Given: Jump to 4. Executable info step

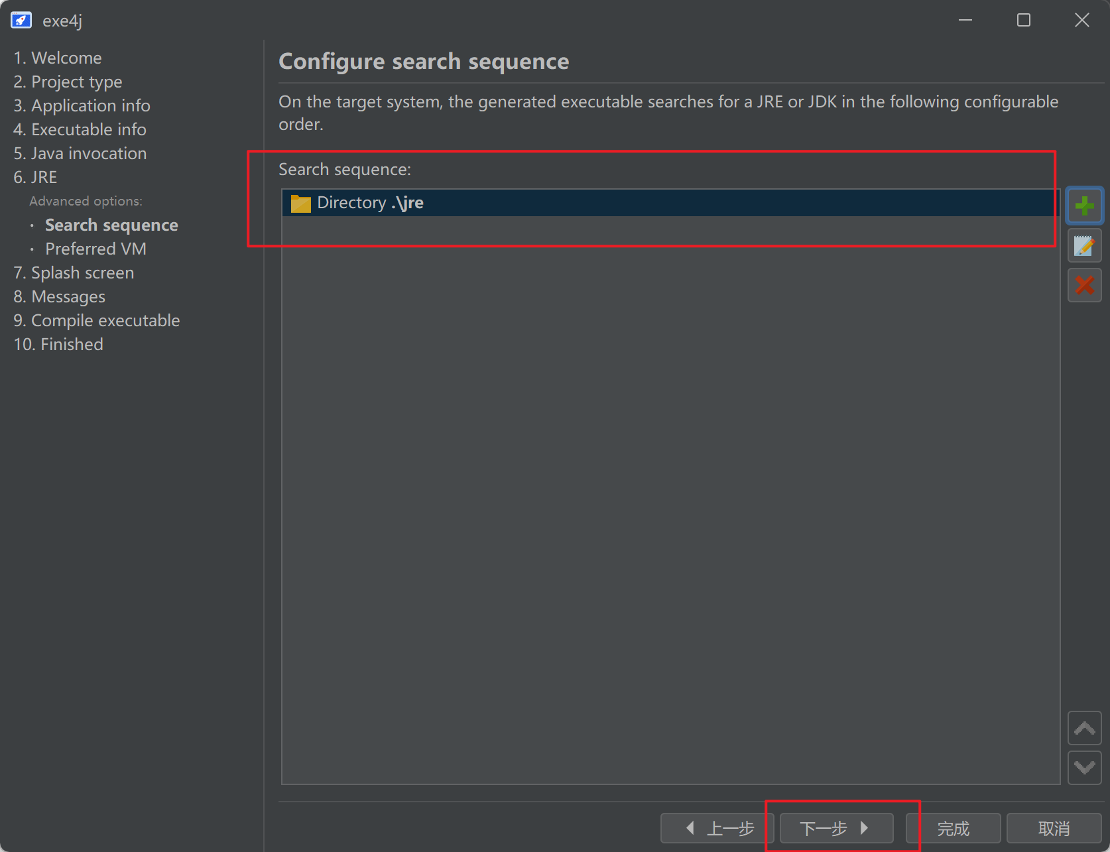Looking at the screenshot, I should pyautogui.click(x=80, y=130).
